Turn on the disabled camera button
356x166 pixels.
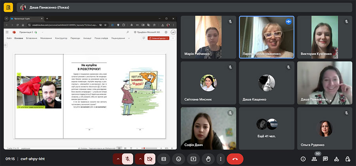pyautogui.click(x=150, y=158)
